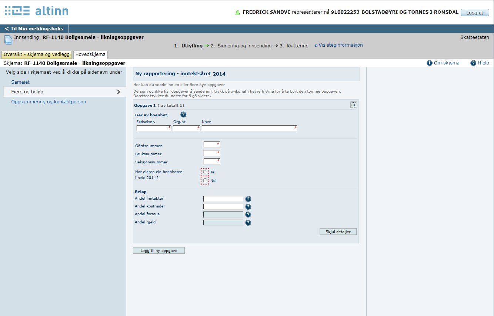Select the Hovedskjema tab
Image resolution: width=494 pixels, height=316 pixels.
pyautogui.click(x=90, y=54)
